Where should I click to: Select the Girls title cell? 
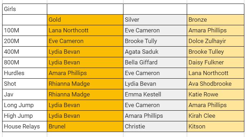click(25, 9)
